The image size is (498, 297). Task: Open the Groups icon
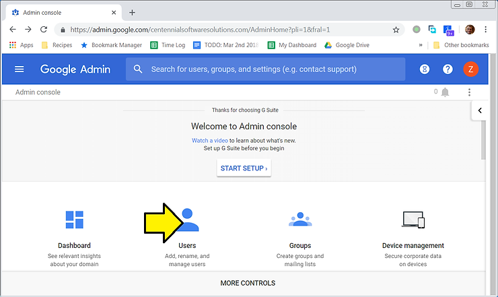pos(300,220)
